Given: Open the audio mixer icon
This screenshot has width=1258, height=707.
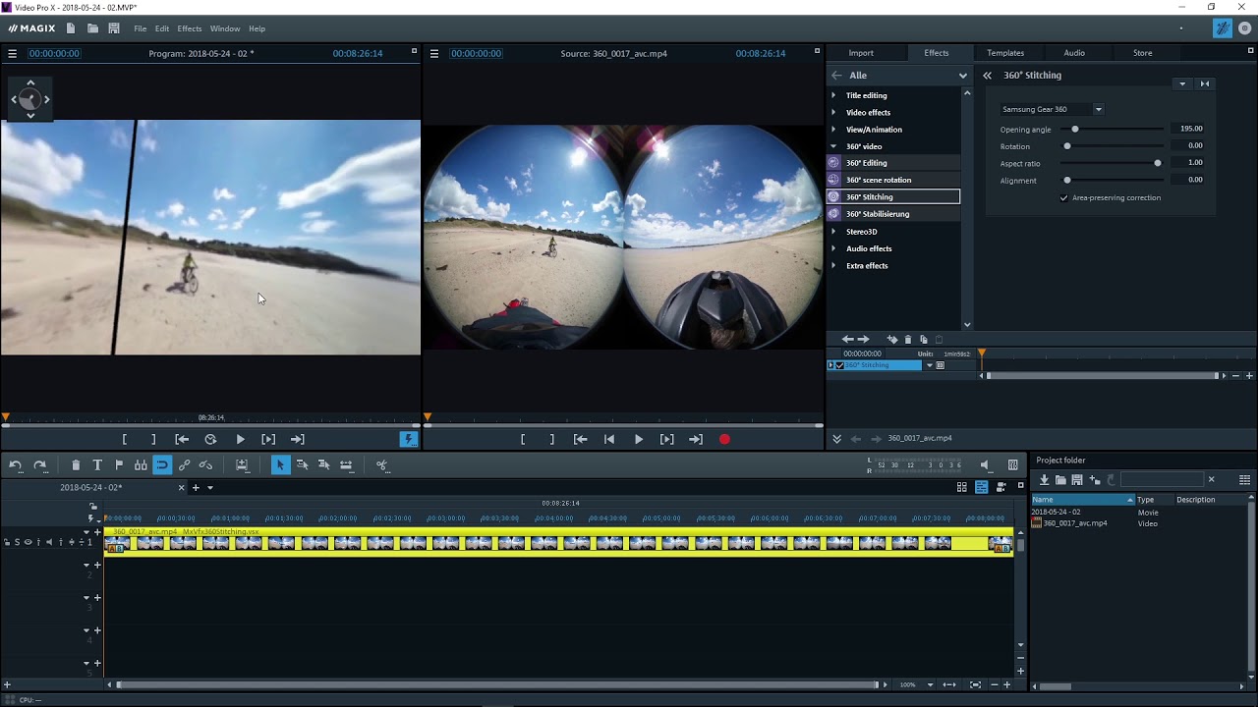Looking at the screenshot, I should 1013,464.
